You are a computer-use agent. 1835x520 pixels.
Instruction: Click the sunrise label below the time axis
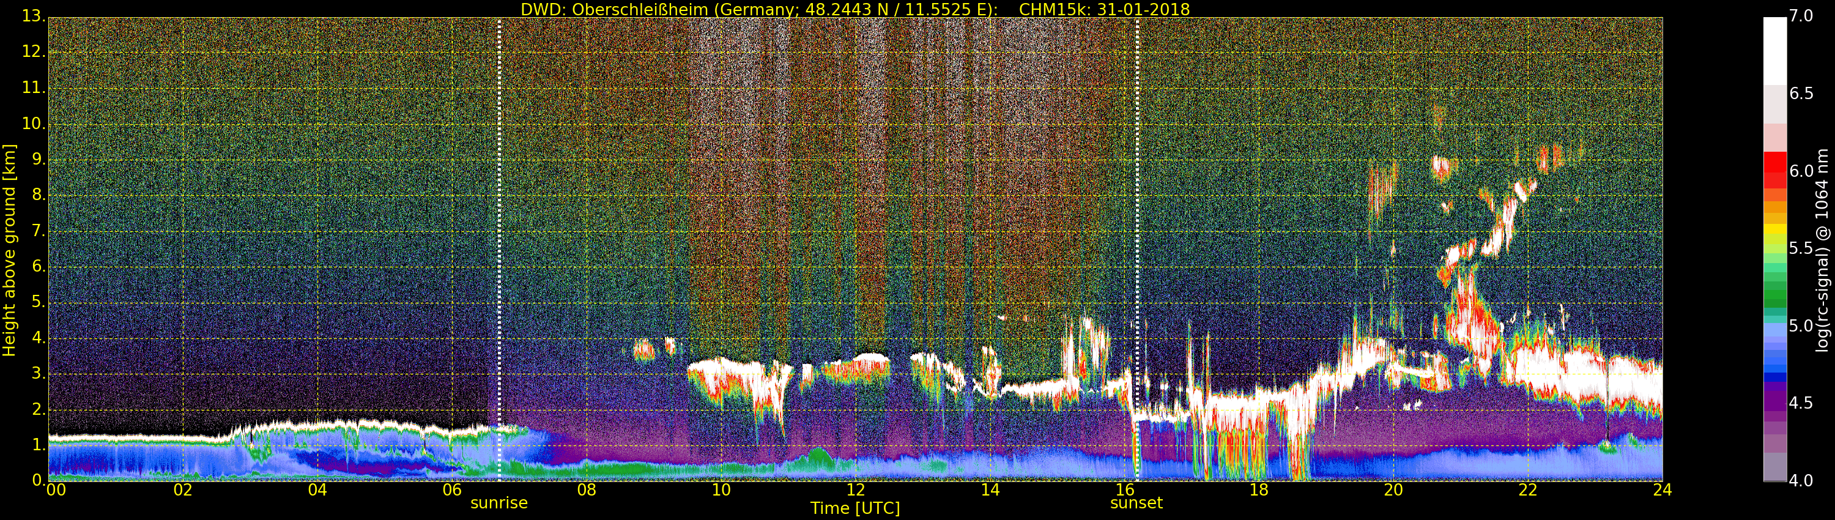[499, 503]
